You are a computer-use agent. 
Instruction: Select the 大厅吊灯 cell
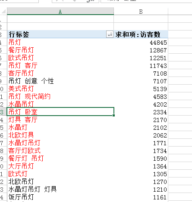click(x=60, y=166)
